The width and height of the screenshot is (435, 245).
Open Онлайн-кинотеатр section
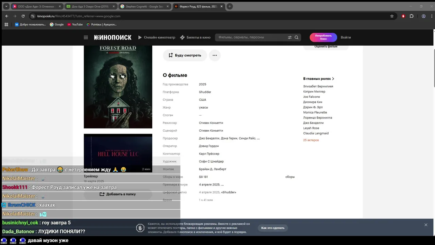coord(157,37)
